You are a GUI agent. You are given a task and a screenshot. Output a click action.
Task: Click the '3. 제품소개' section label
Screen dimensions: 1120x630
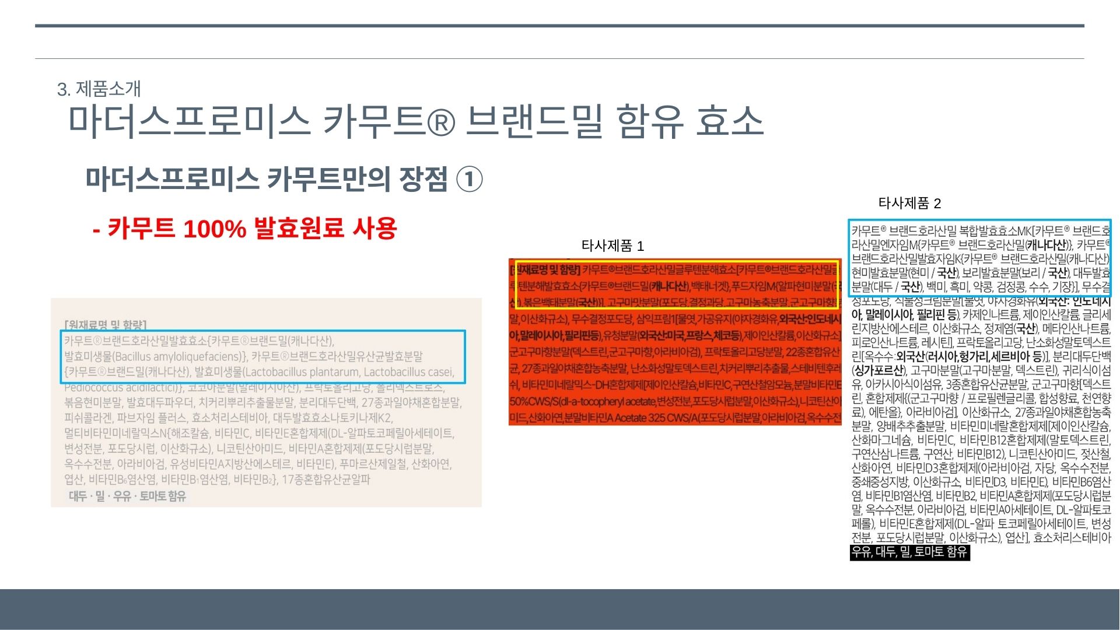pyautogui.click(x=99, y=89)
